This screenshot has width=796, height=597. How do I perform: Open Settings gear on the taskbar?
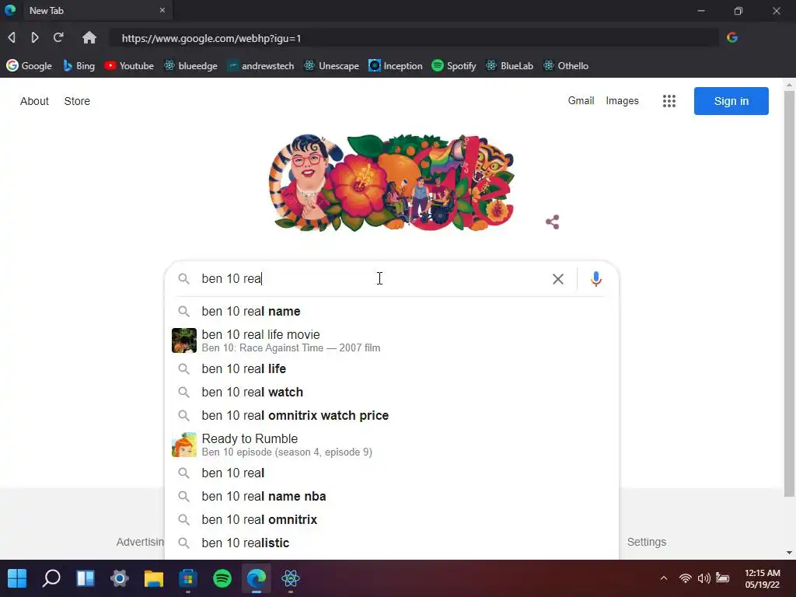click(x=120, y=578)
